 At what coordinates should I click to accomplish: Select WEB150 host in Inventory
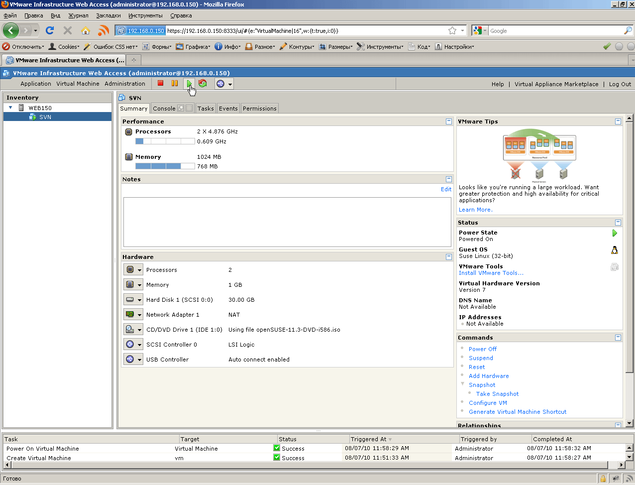pos(40,108)
